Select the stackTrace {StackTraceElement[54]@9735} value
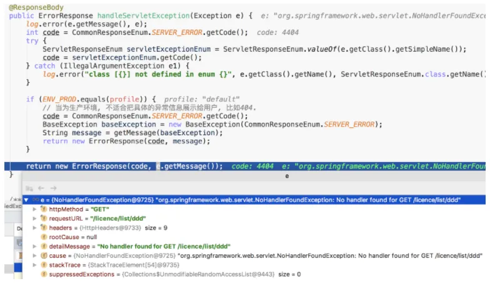Image resolution: width=490 pixels, height=286 pixels. [134, 265]
